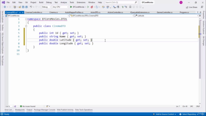Switch to the CinemasController.cs tab

[33, 12]
